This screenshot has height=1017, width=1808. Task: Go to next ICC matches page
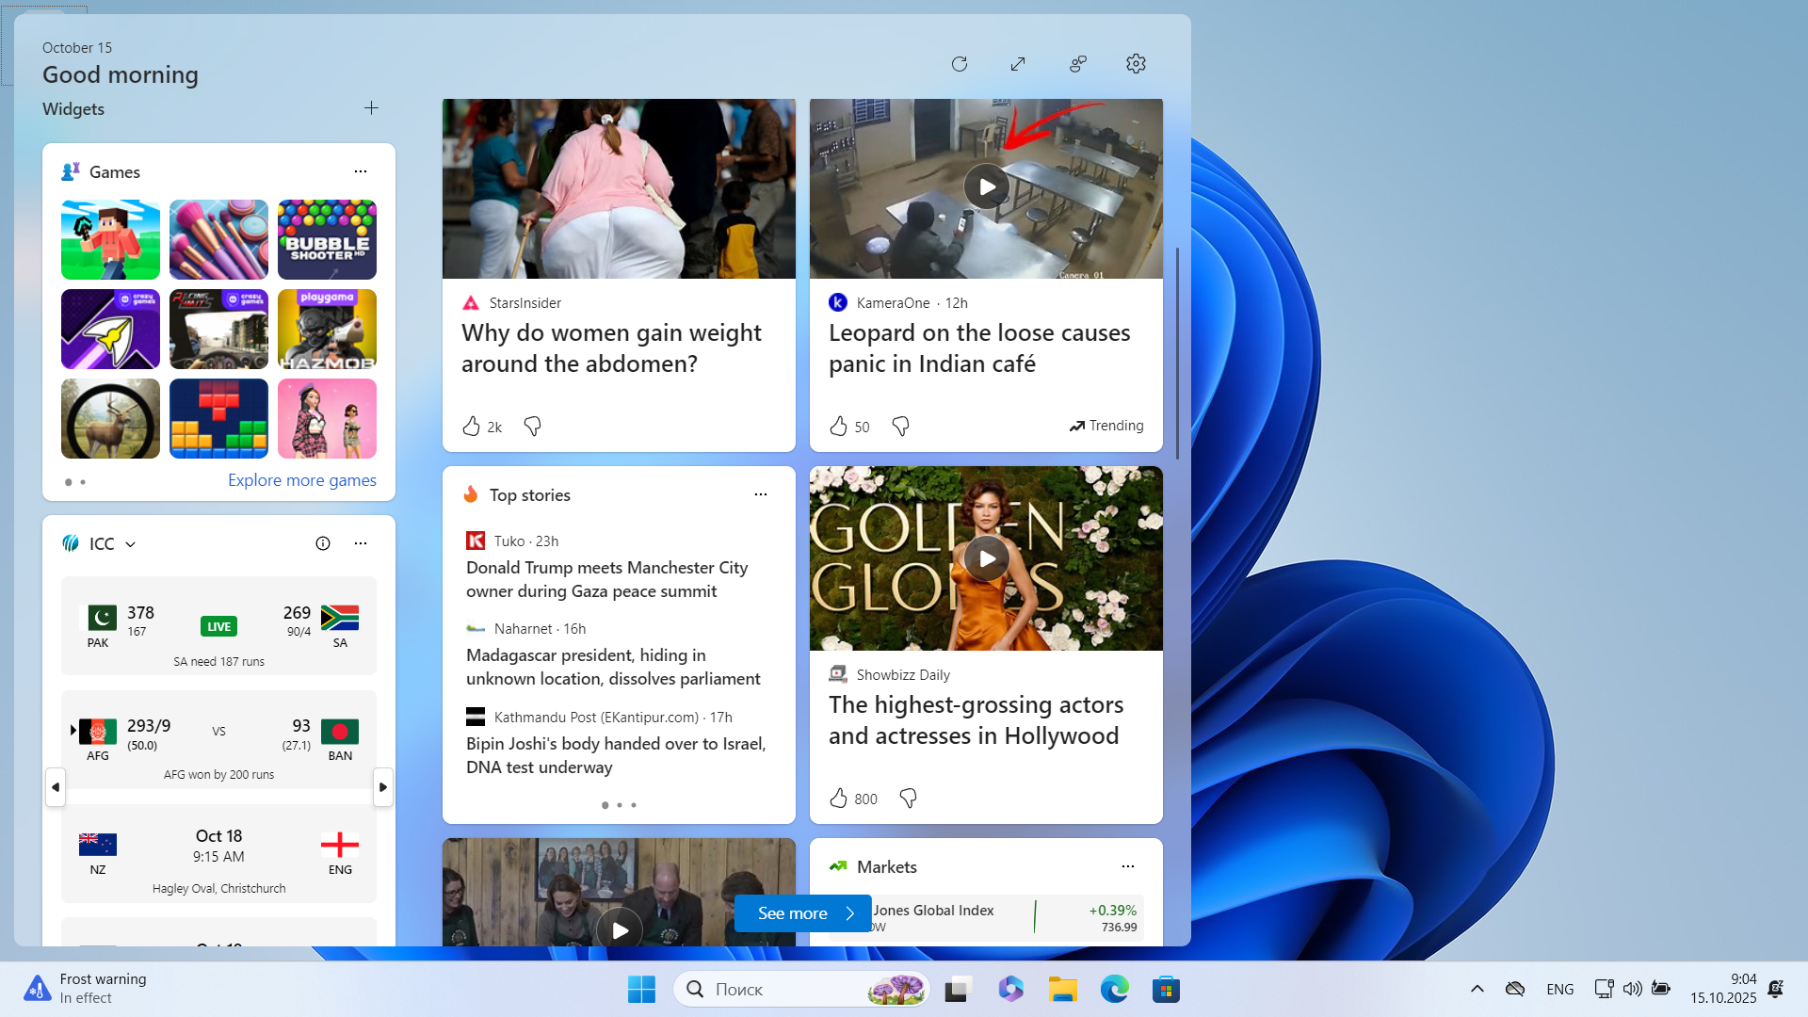point(382,787)
